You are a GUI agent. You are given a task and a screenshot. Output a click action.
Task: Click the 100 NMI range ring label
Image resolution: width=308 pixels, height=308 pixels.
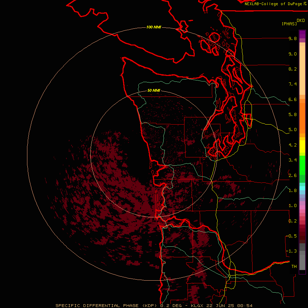(x=154, y=27)
